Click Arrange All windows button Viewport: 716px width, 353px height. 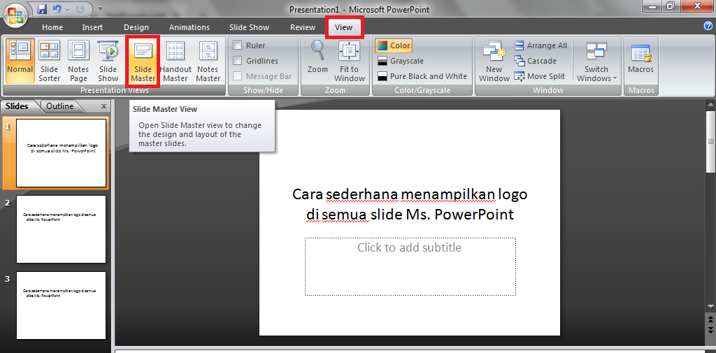coord(540,45)
